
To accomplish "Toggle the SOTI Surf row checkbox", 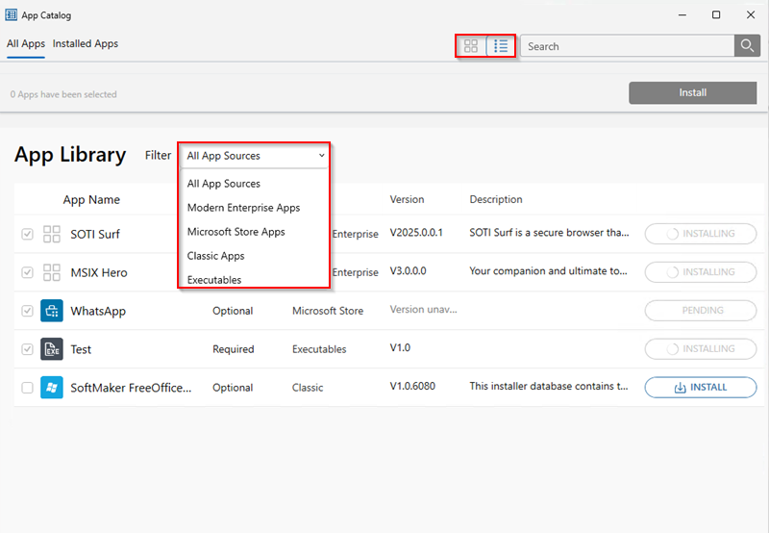I will coord(27,234).
